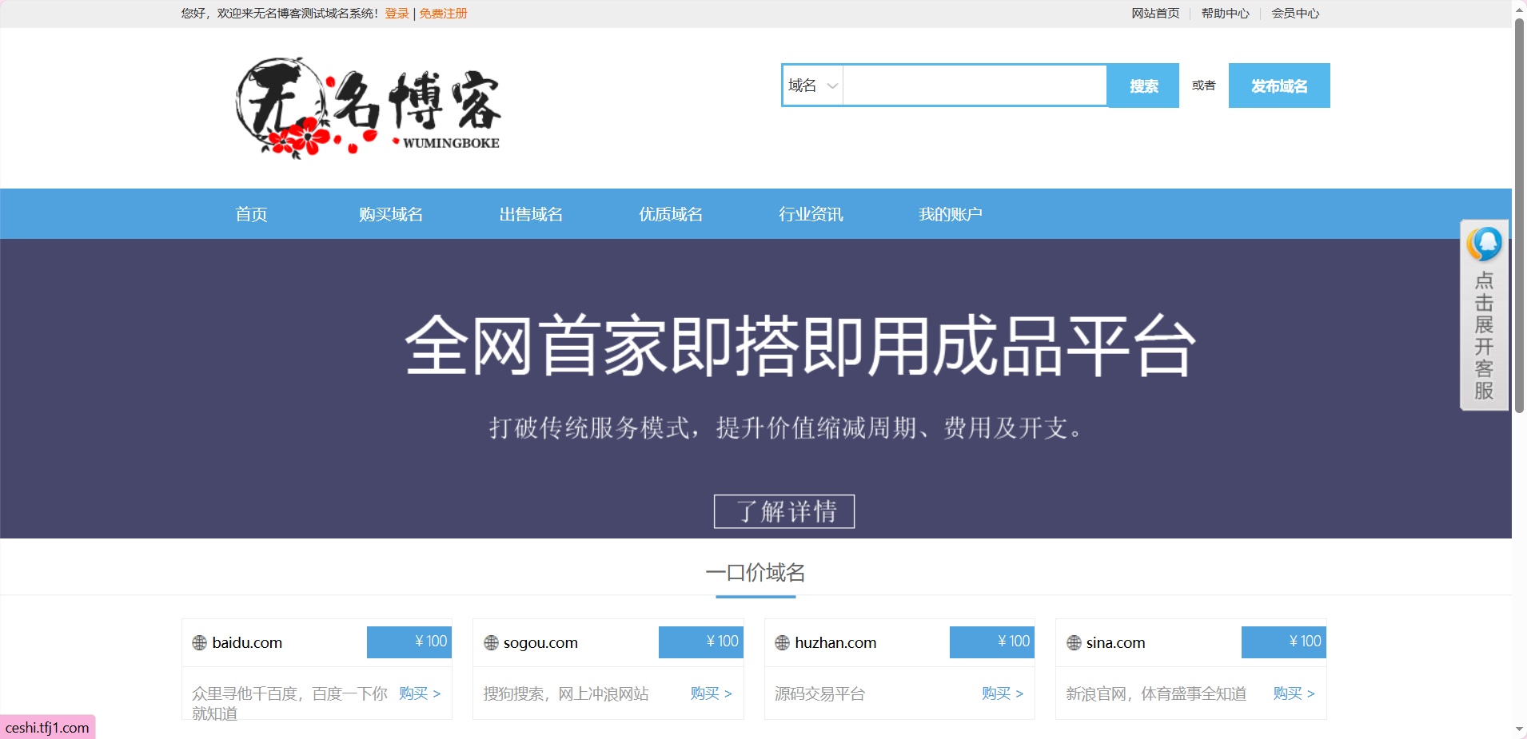Viewport: 1527px width, 739px height.
Task: Open the customer service chat icon
Action: pos(1483,244)
